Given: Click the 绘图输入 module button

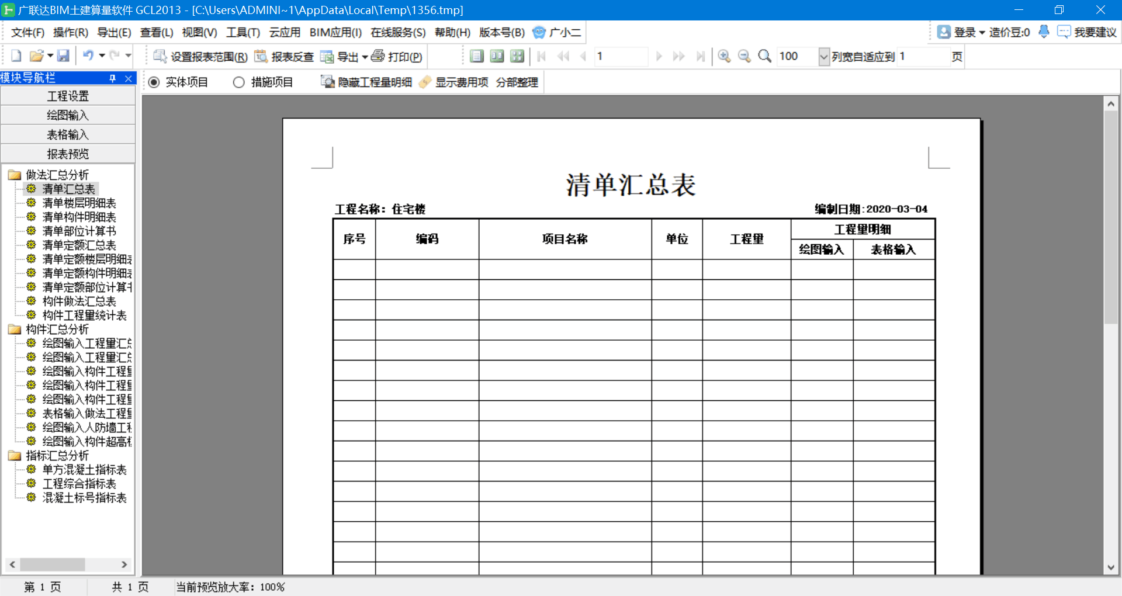Looking at the screenshot, I should click(x=68, y=115).
